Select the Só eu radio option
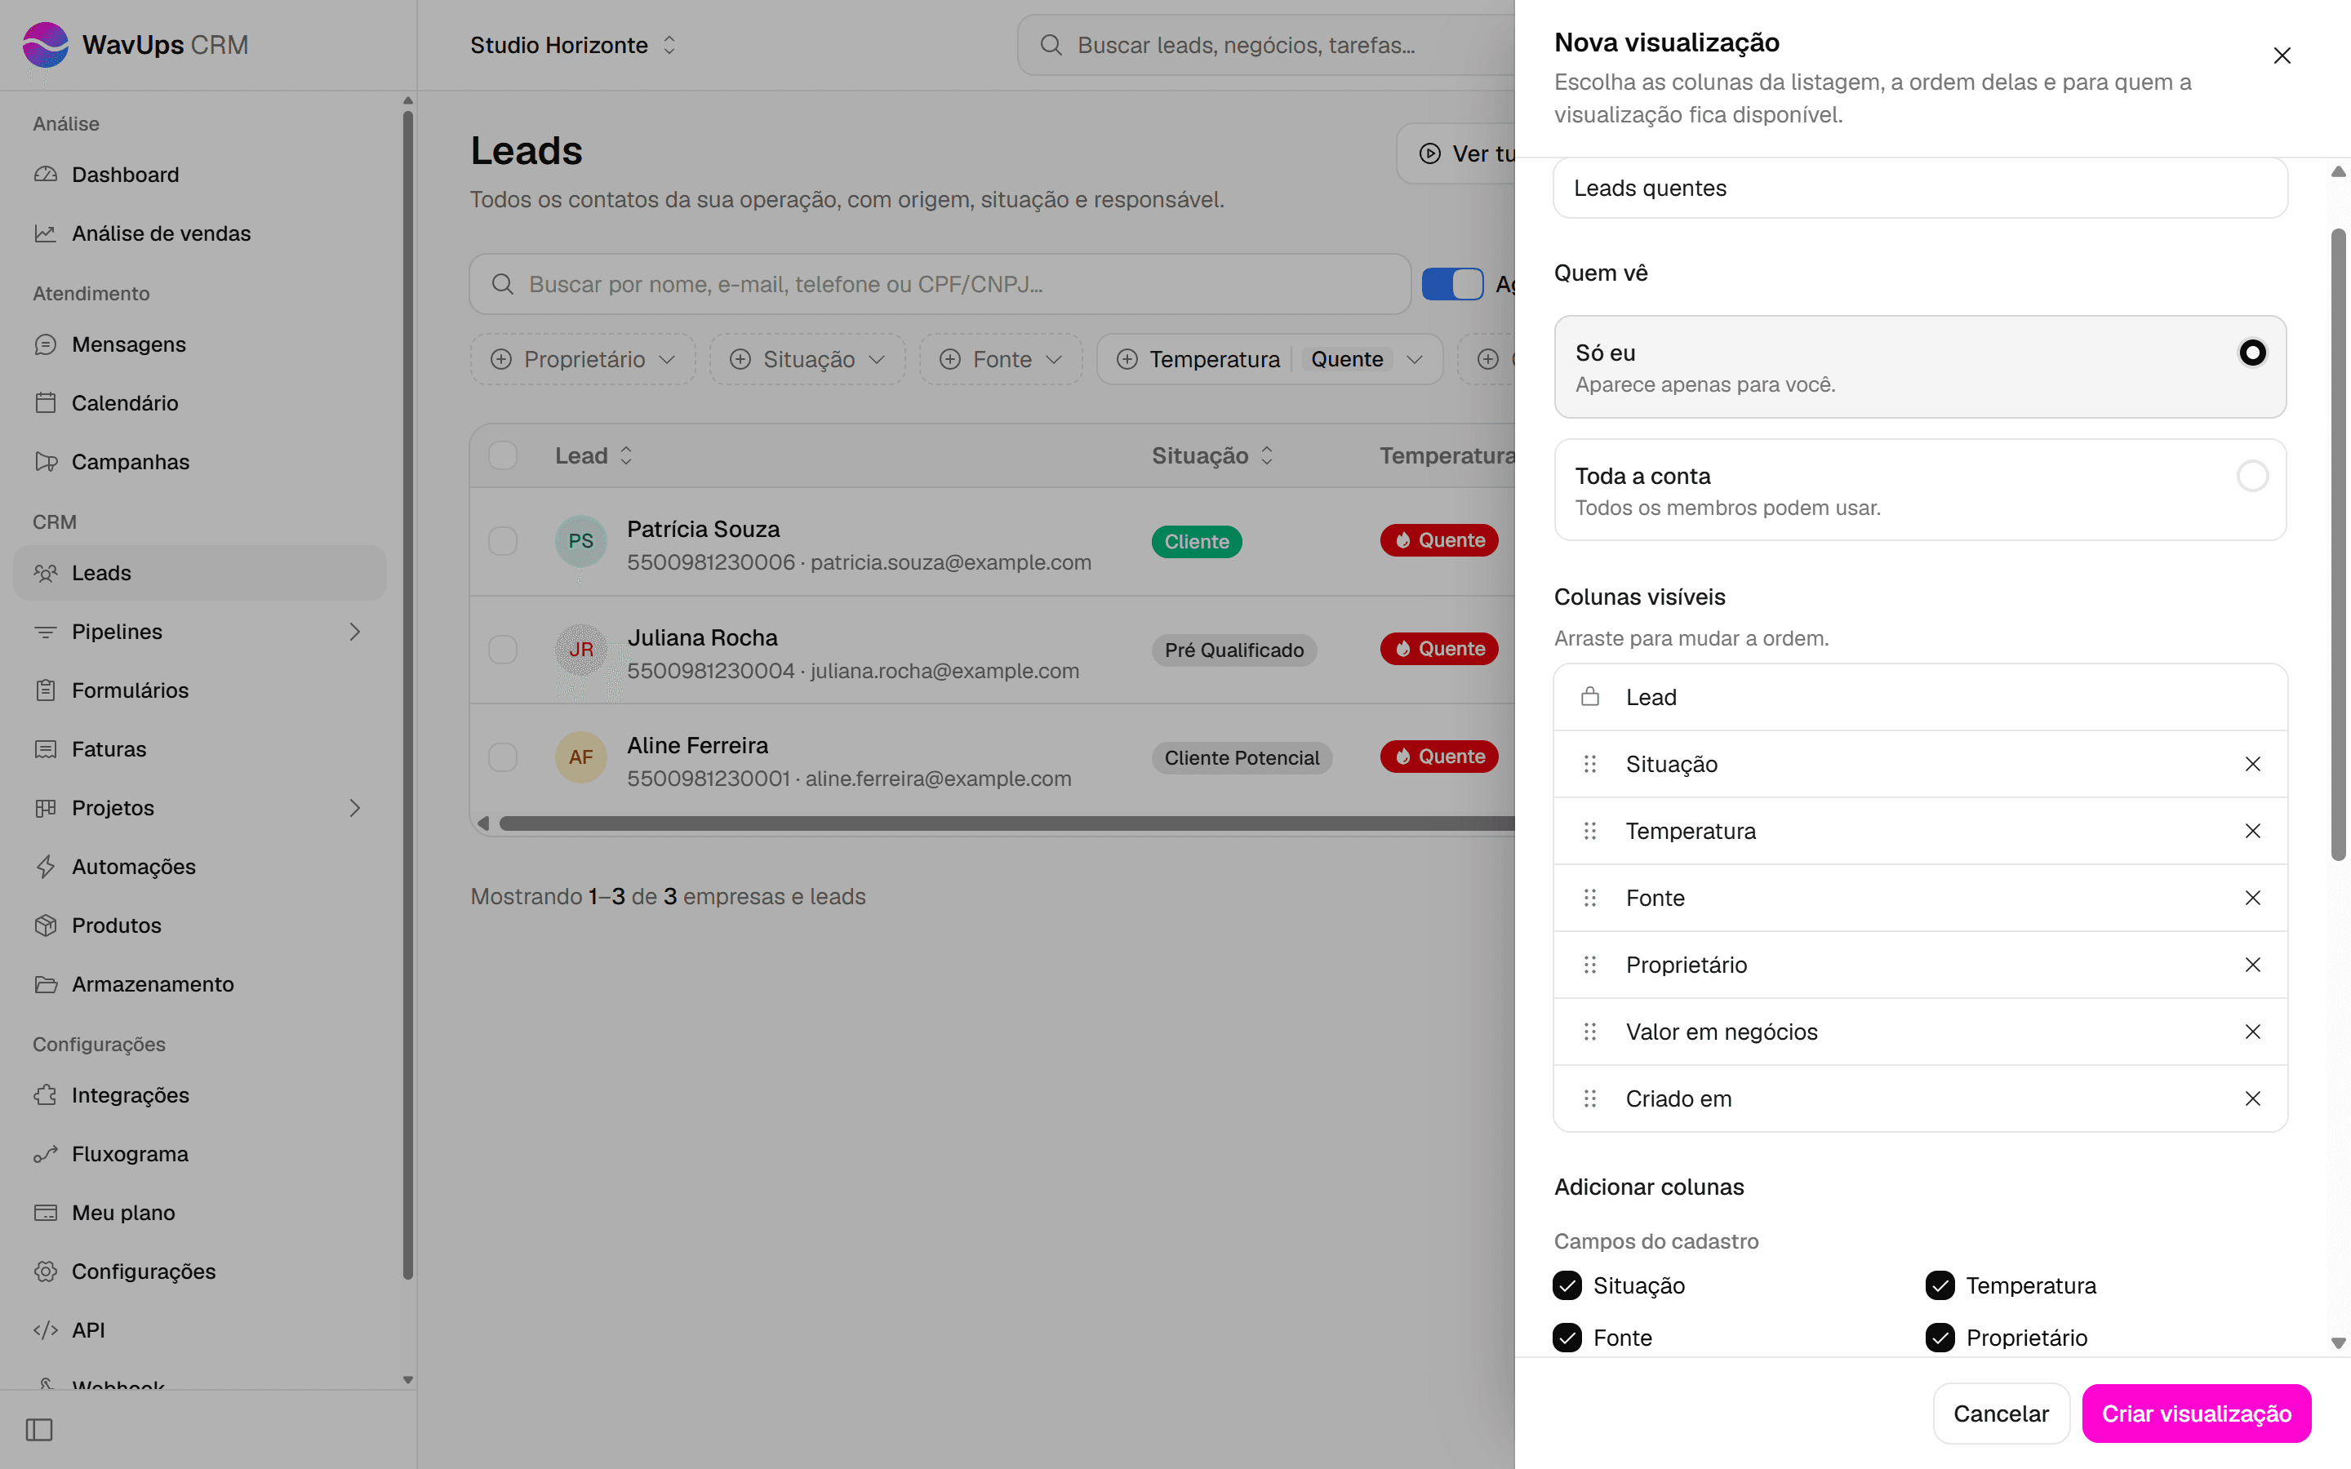2351x1469 pixels. coord(2252,353)
